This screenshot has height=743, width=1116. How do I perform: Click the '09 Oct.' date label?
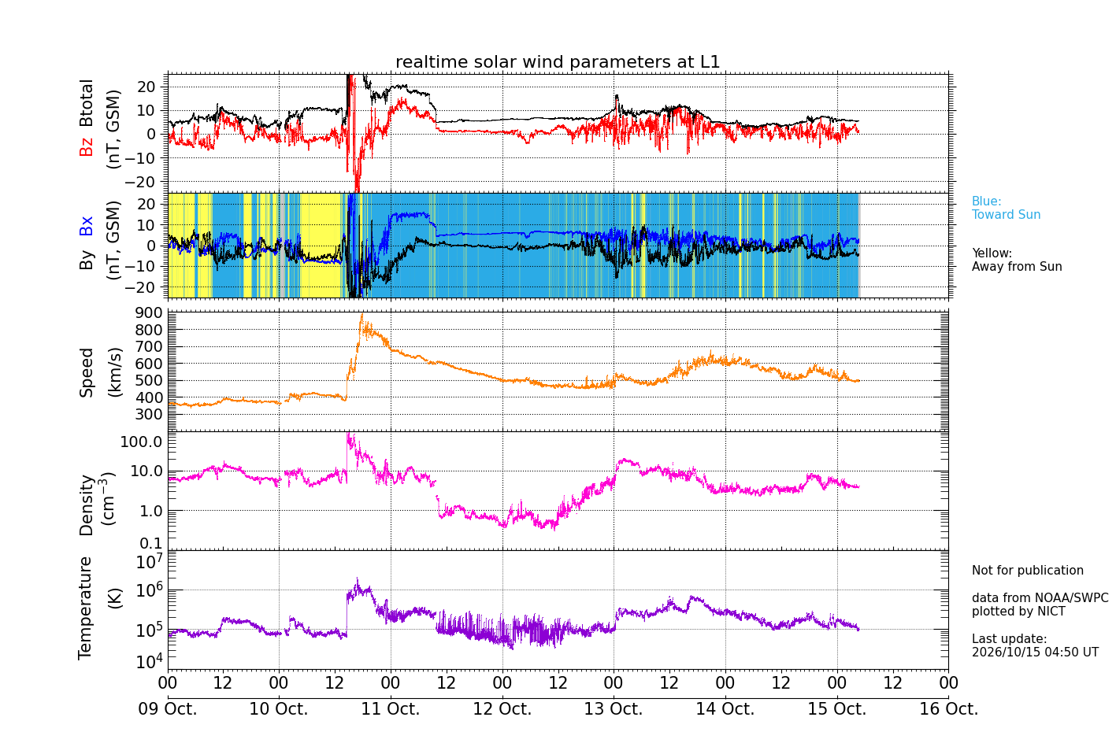168,709
